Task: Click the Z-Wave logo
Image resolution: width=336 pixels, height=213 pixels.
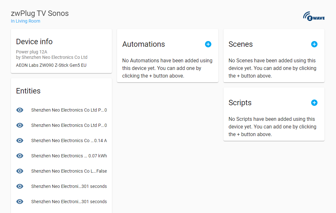Action: [x=313, y=17]
